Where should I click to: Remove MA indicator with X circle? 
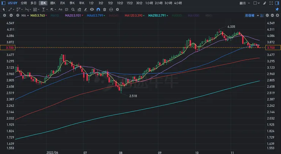tap(17, 16)
